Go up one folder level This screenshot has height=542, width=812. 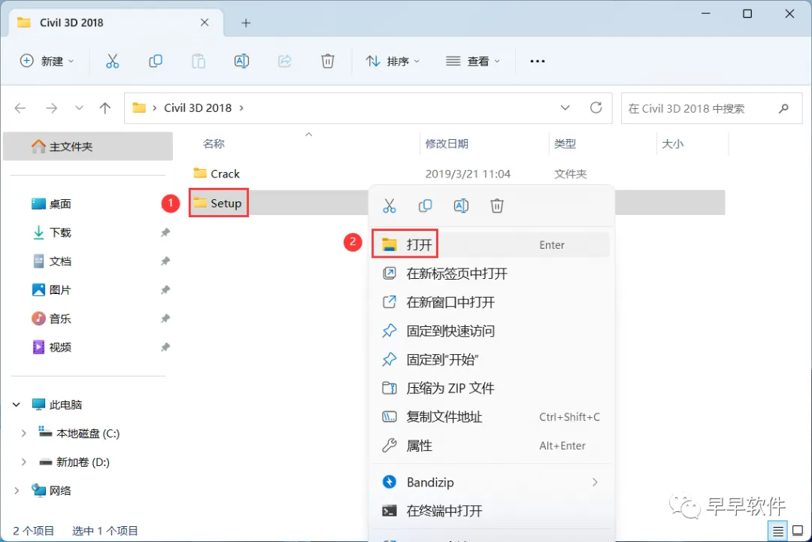pos(105,108)
